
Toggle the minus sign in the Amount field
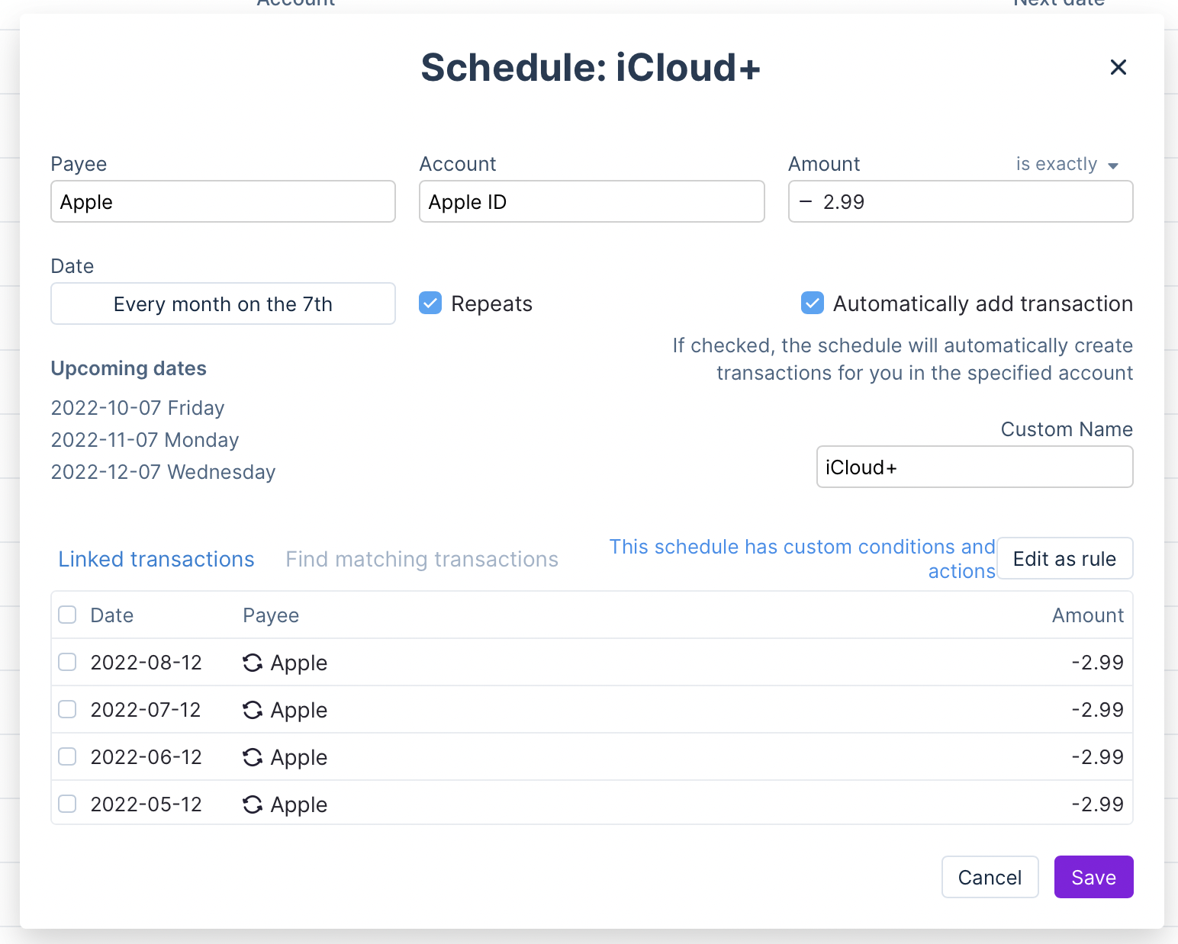806,201
